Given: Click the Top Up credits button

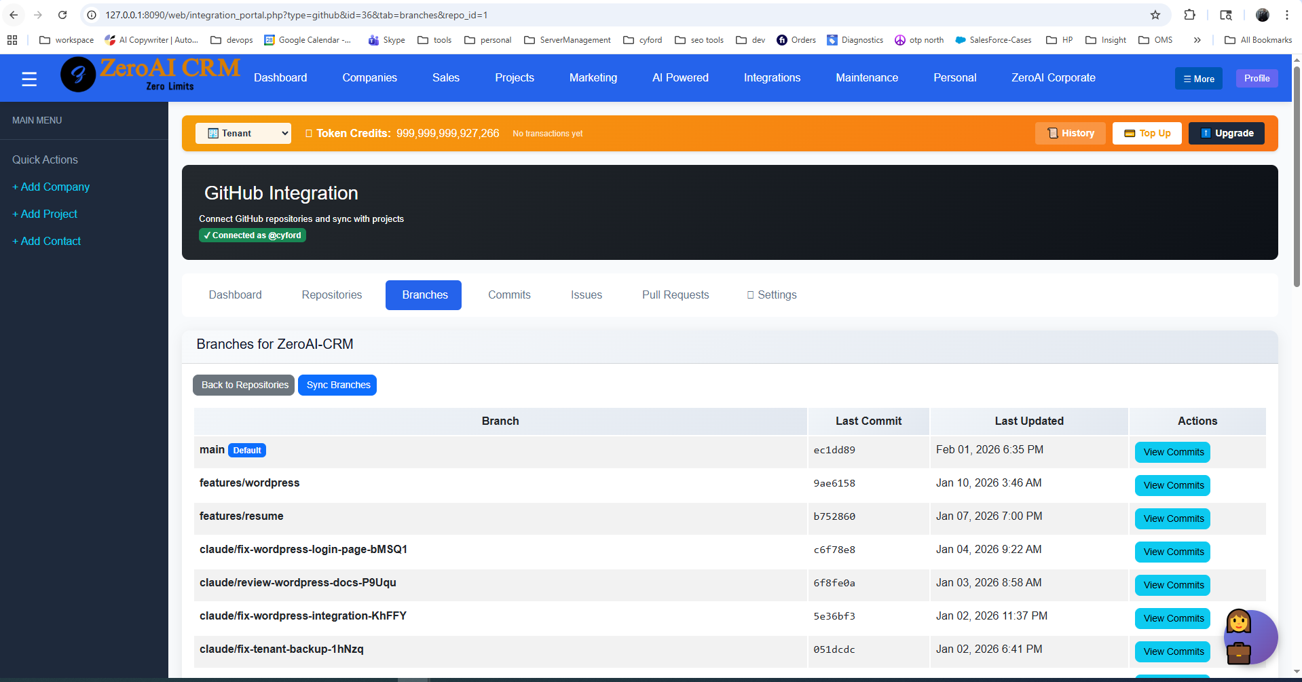Looking at the screenshot, I should tap(1147, 134).
